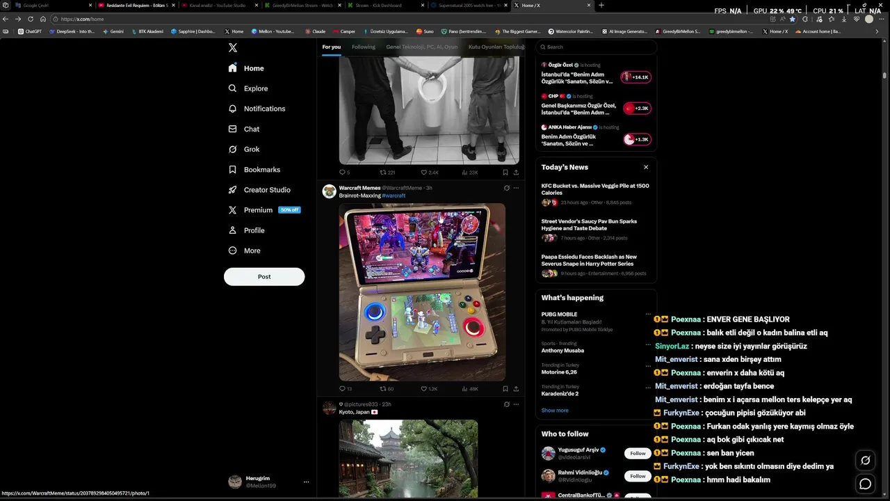Viewport: 890px width, 501px height.
Task: Open the Kyoto, Japan post image
Action: [x=408, y=459]
